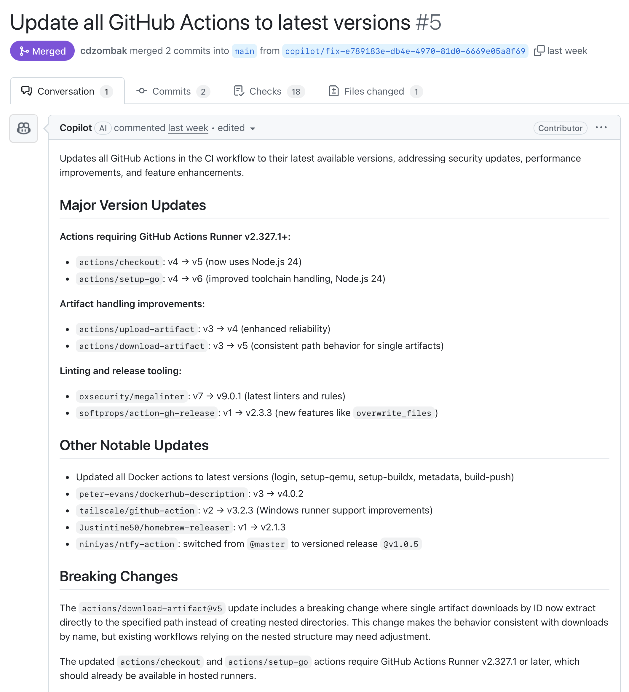
Task: Open the Files changed tab
Action: (x=374, y=91)
